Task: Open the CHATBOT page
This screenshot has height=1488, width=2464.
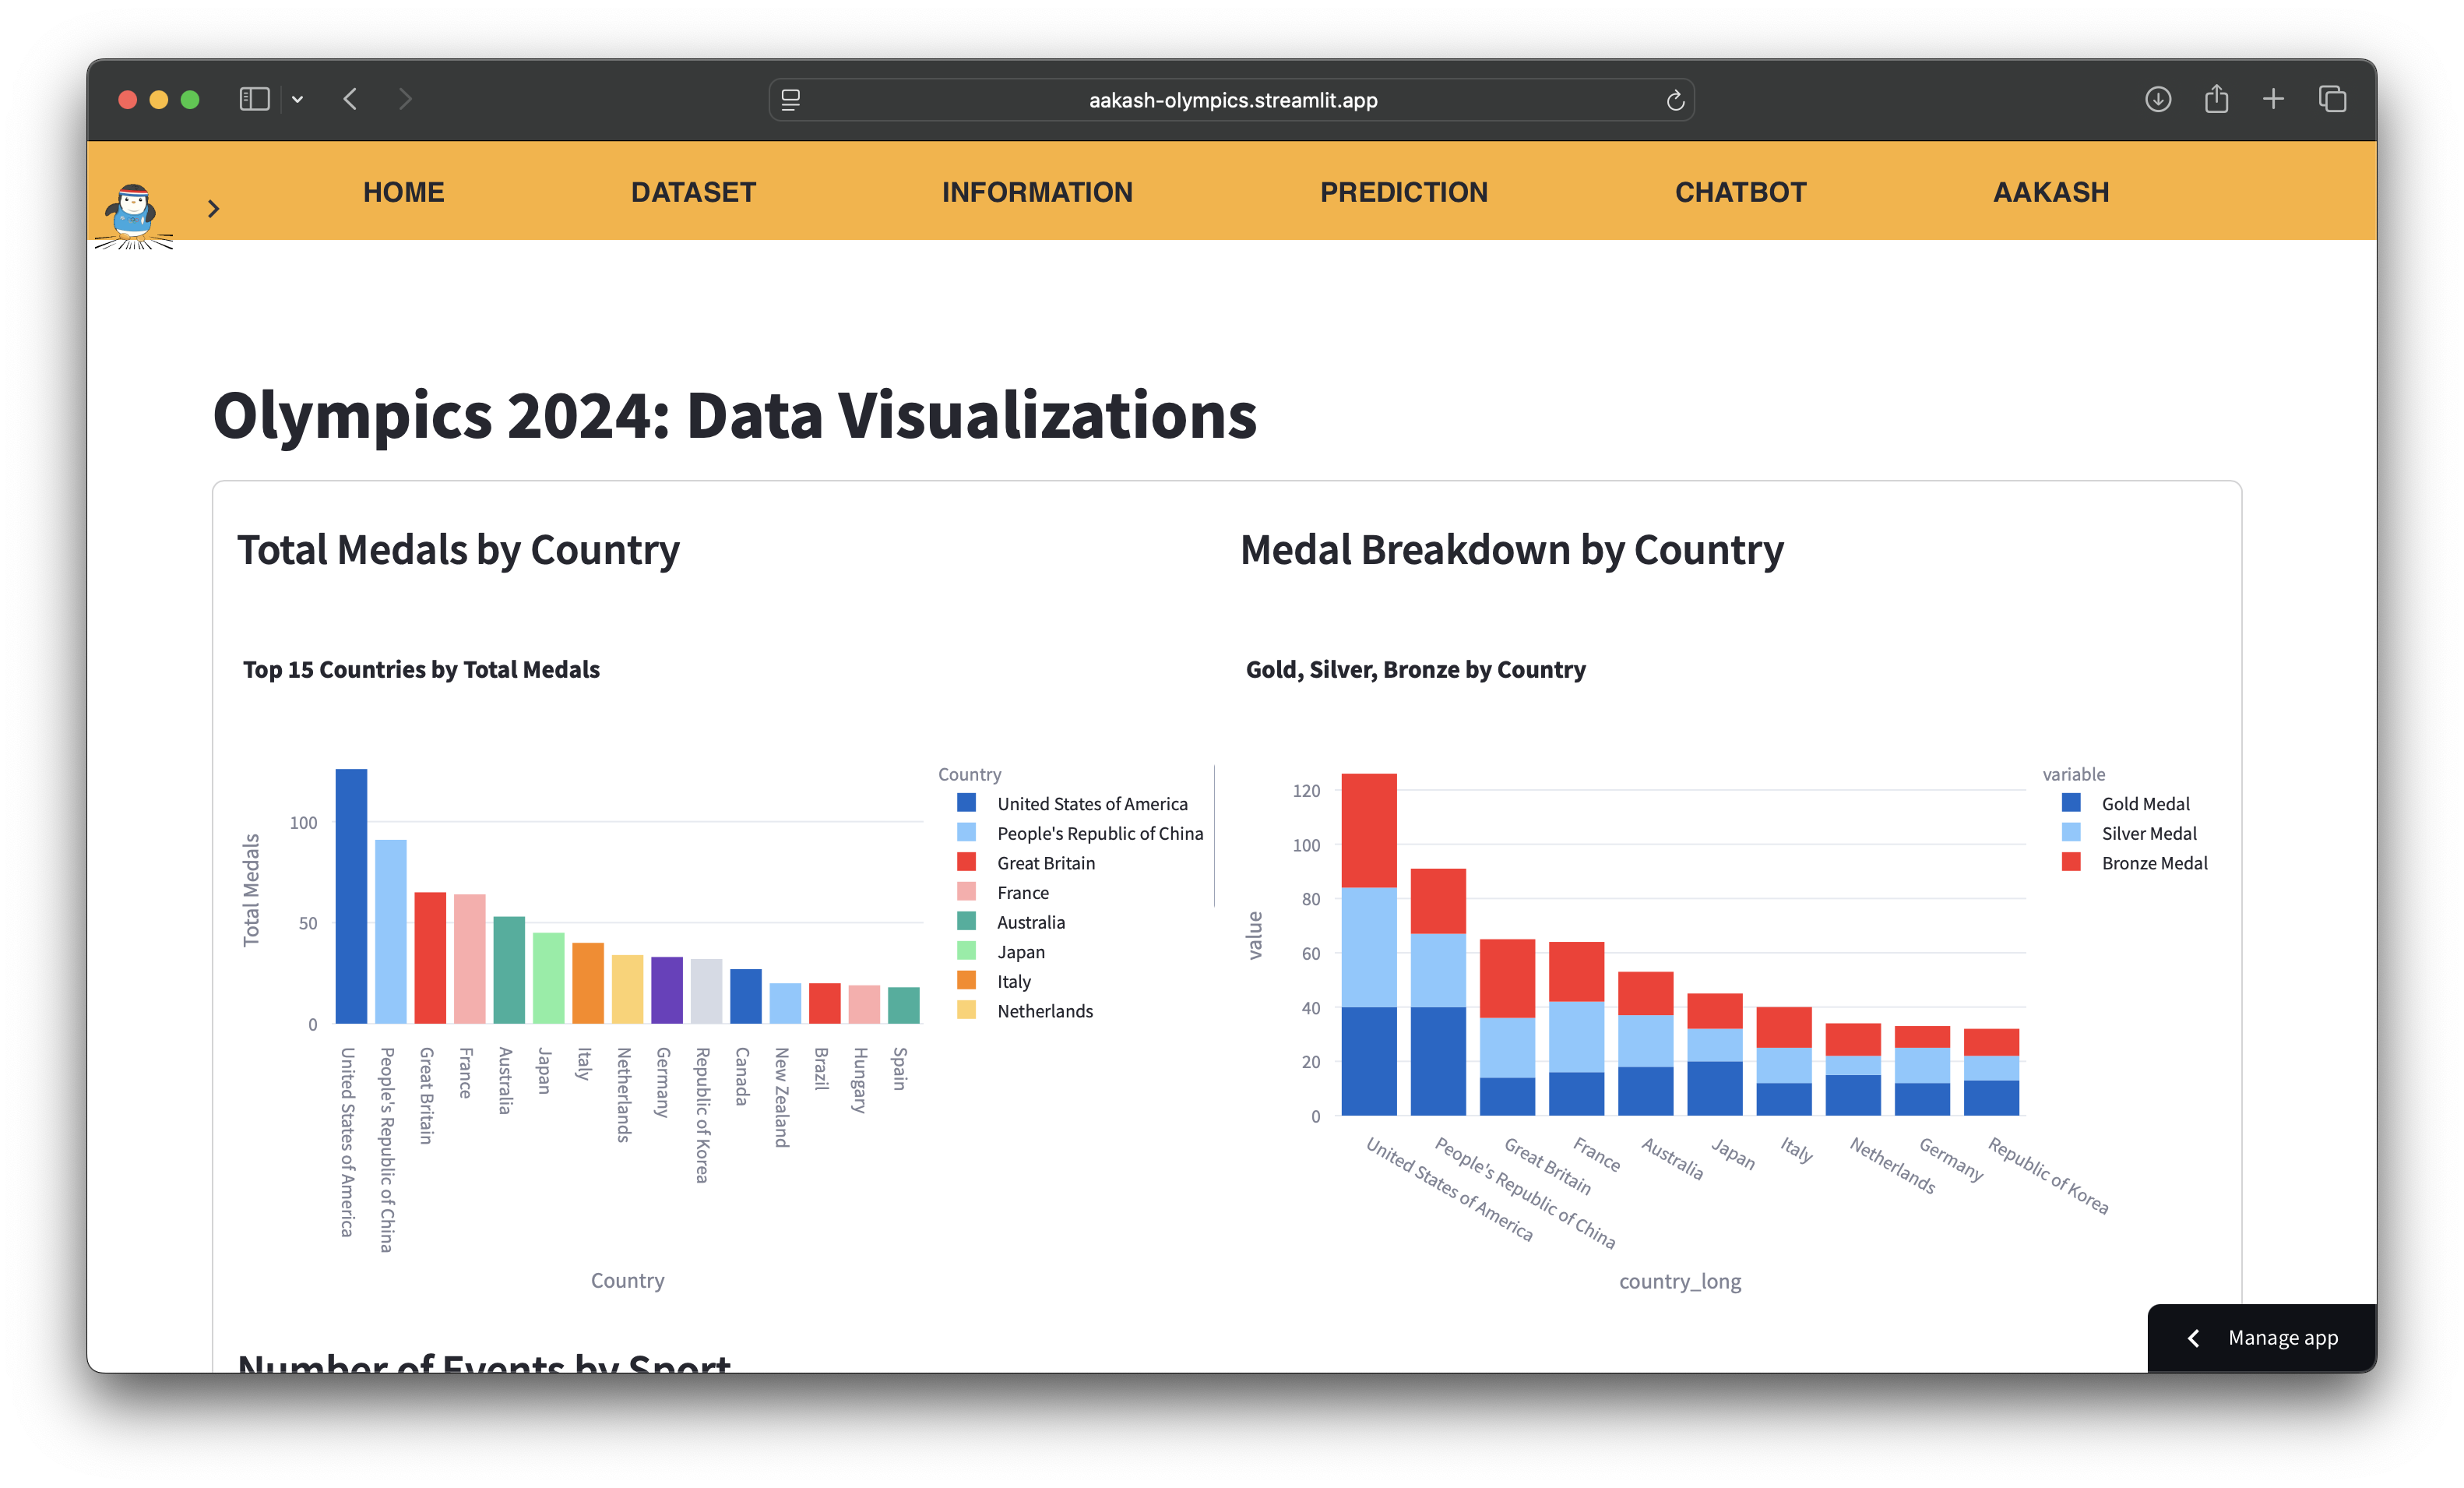Action: [1740, 192]
